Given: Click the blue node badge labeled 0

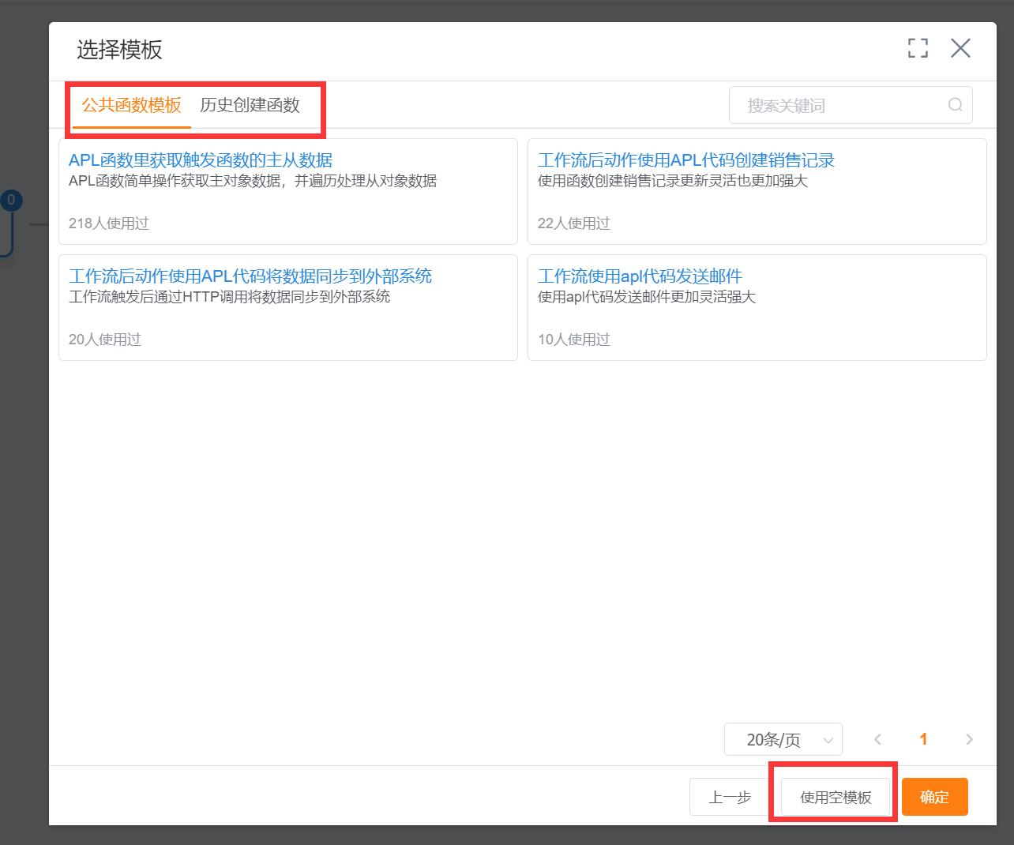Looking at the screenshot, I should [x=10, y=201].
